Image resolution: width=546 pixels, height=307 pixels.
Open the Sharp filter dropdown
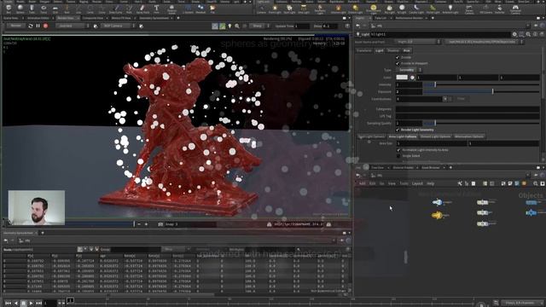click(x=261, y=26)
